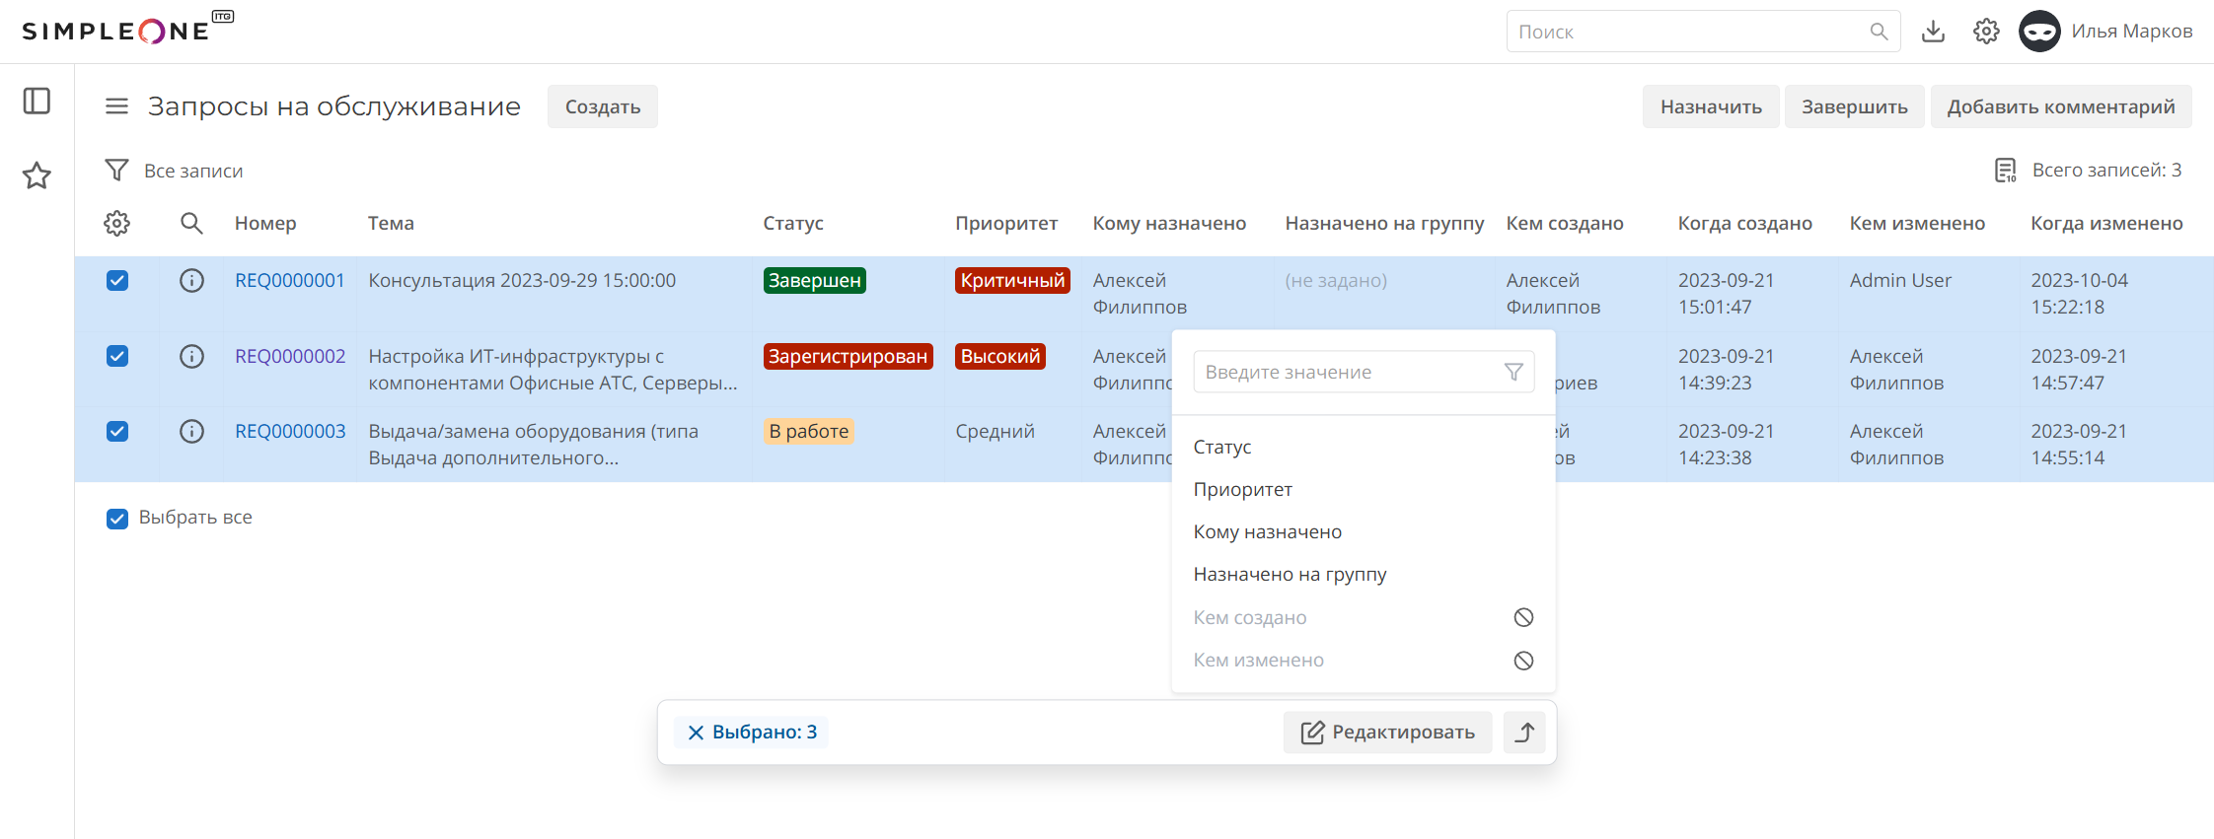The width and height of the screenshot is (2214, 839).
Task: Click the 'Создать' button
Action: click(x=603, y=106)
